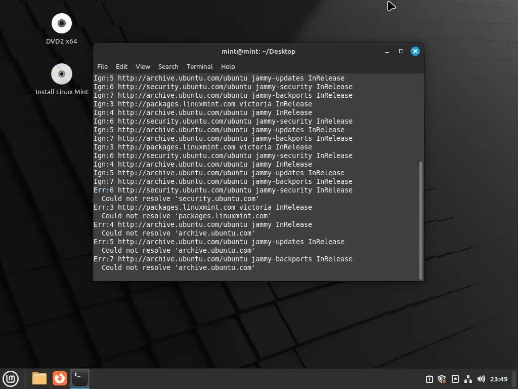Open the Search menu in Terminal
Image resolution: width=518 pixels, height=389 pixels.
point(168,66)
